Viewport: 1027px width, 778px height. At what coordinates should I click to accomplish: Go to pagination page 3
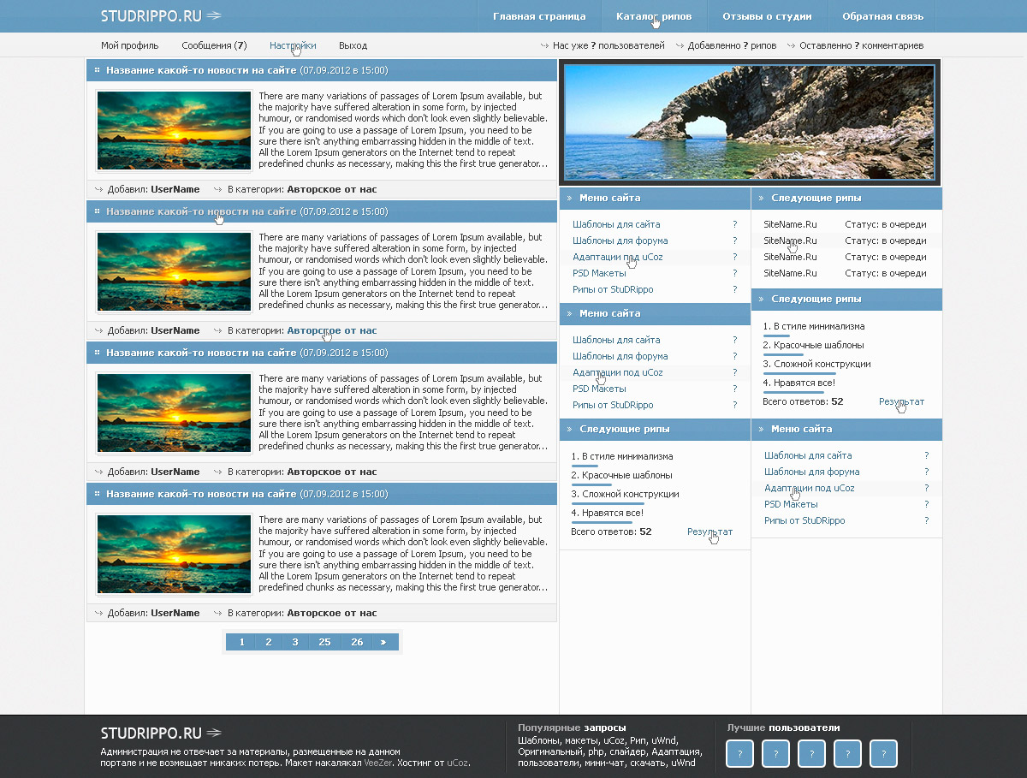(295, 642)
